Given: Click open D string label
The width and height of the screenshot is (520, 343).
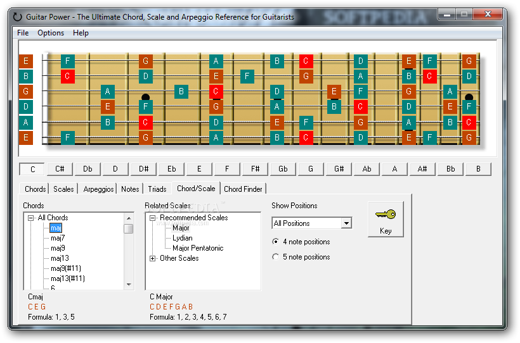Looking at the screenshot, I should (x=26, y=106).
